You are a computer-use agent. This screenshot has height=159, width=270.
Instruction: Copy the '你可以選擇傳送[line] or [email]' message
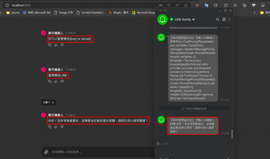tap(50, 45)
